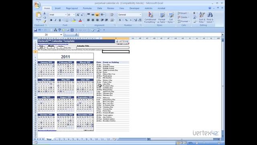Click the Copy icon in Clipboard group

click(x=45, y=17)
